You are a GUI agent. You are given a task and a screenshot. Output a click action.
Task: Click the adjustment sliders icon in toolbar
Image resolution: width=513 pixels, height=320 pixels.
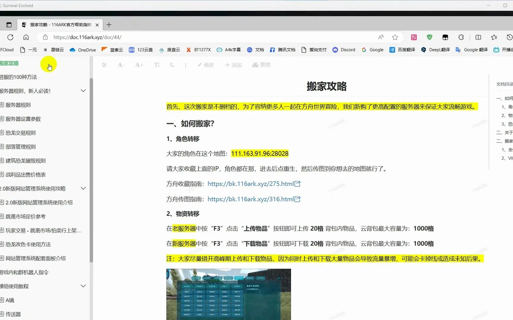[104, 65]
